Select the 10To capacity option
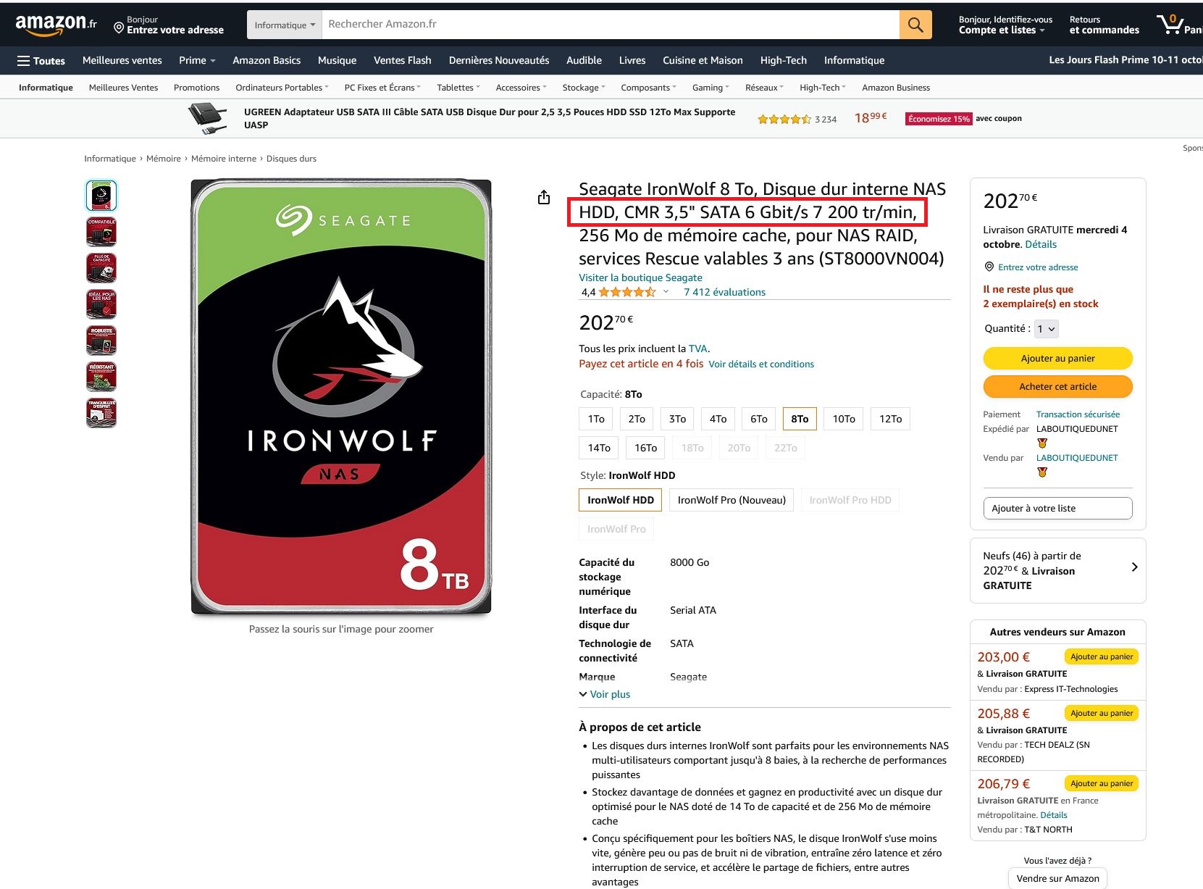Screen dimensions: 1203x889 click(844, 419)
